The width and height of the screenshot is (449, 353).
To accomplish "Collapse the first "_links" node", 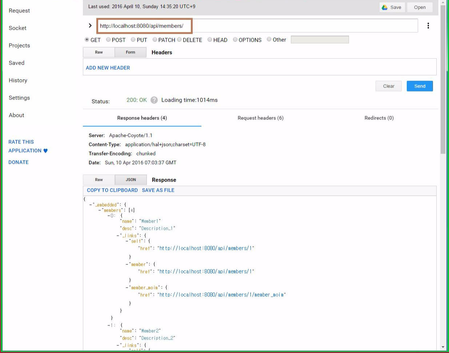I will [x=118, y=236].
